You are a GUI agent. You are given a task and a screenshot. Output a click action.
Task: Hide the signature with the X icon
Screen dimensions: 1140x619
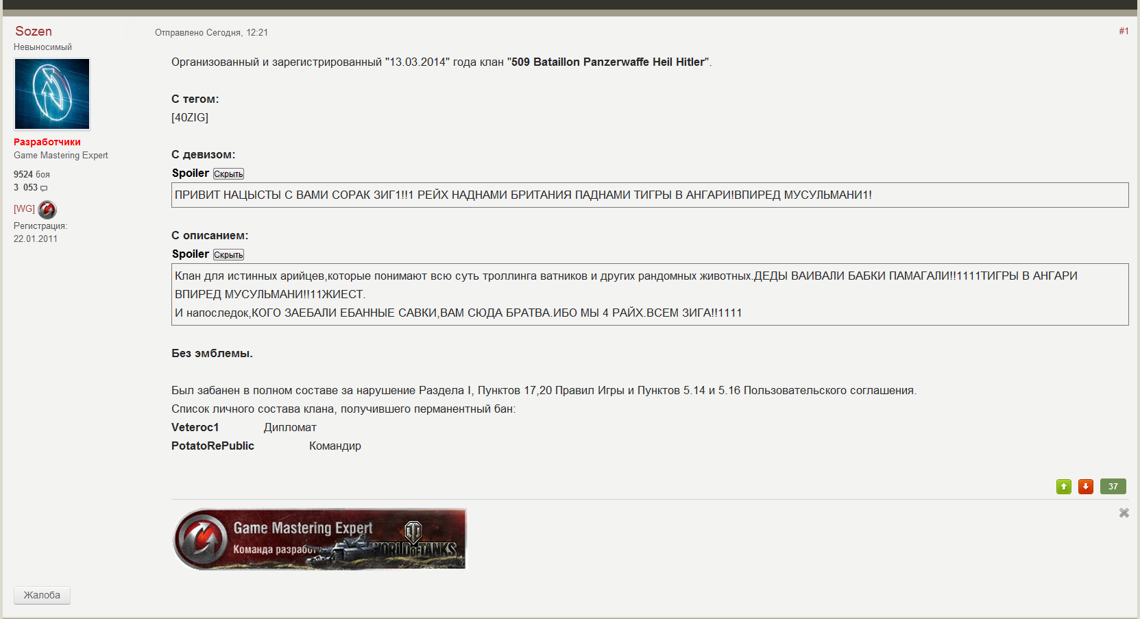click(1124, 513)
